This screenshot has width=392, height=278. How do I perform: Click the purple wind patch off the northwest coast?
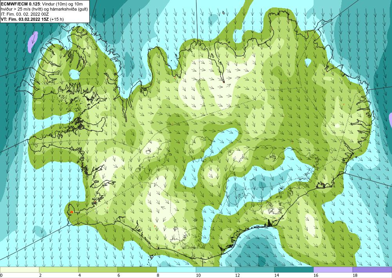click(x=33, y=42)
